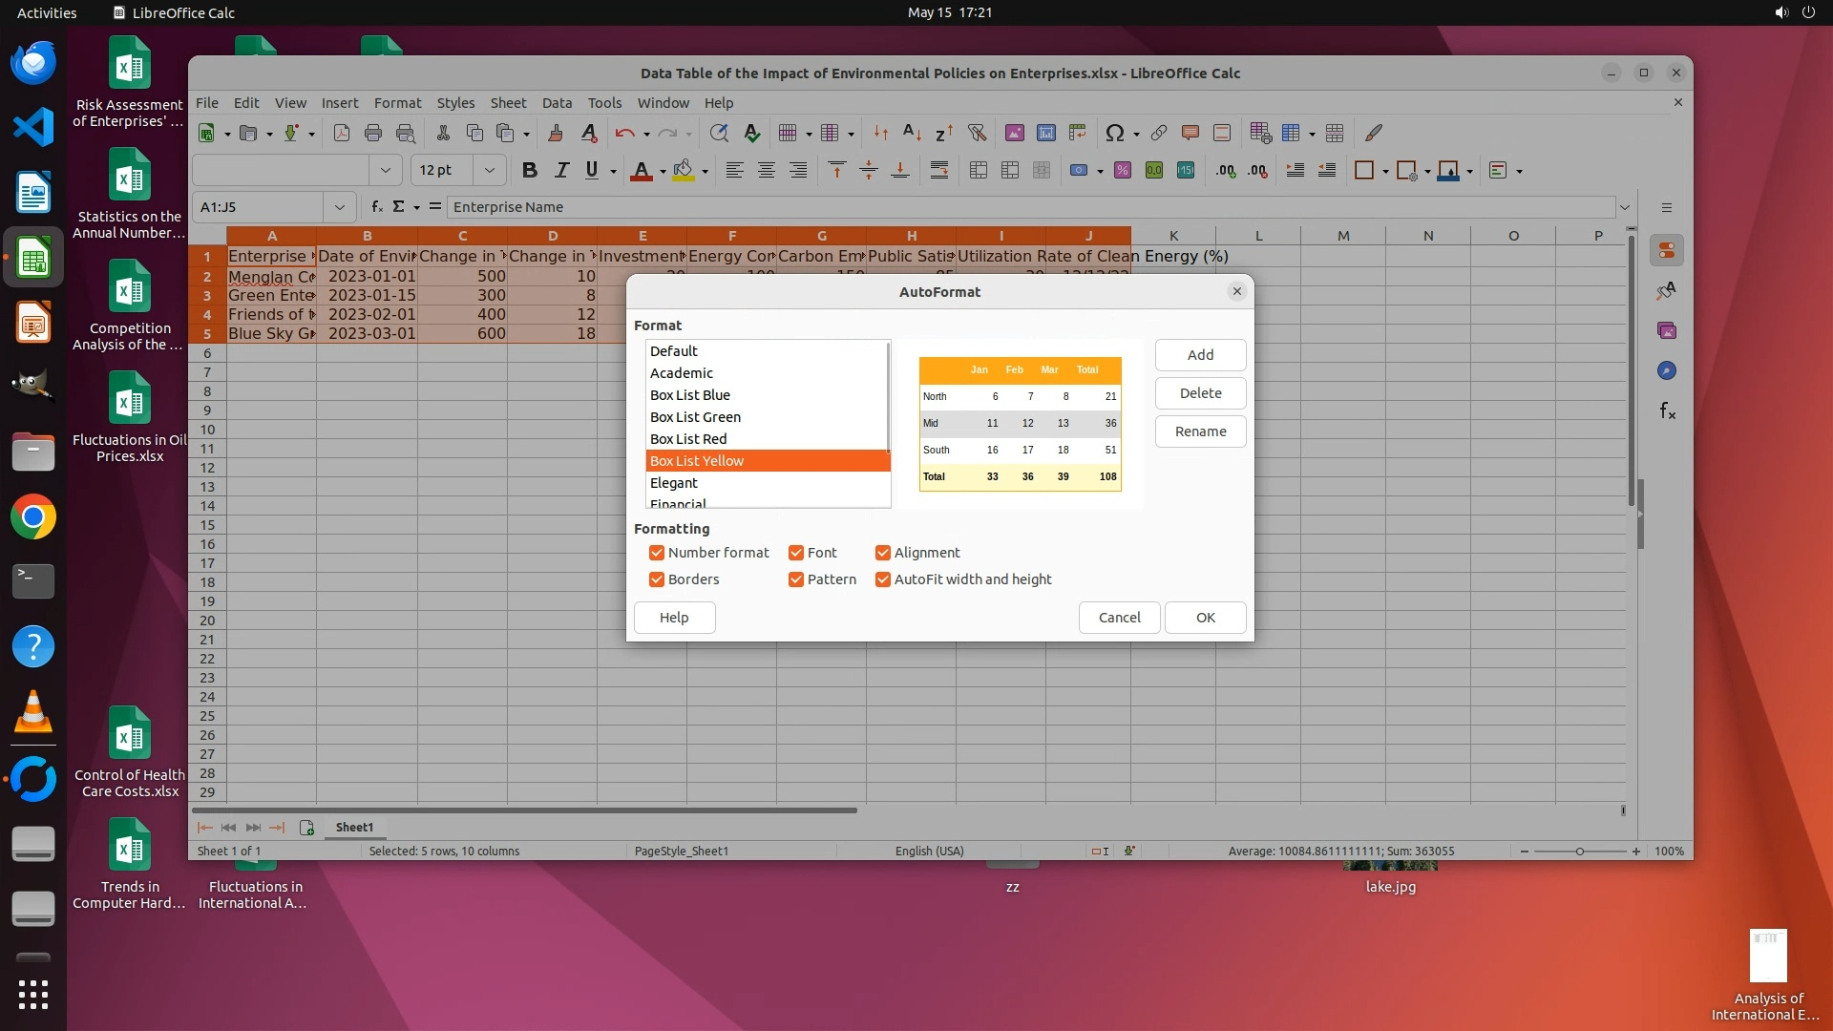Click the Italic formatting icon

tap(561, 171)
